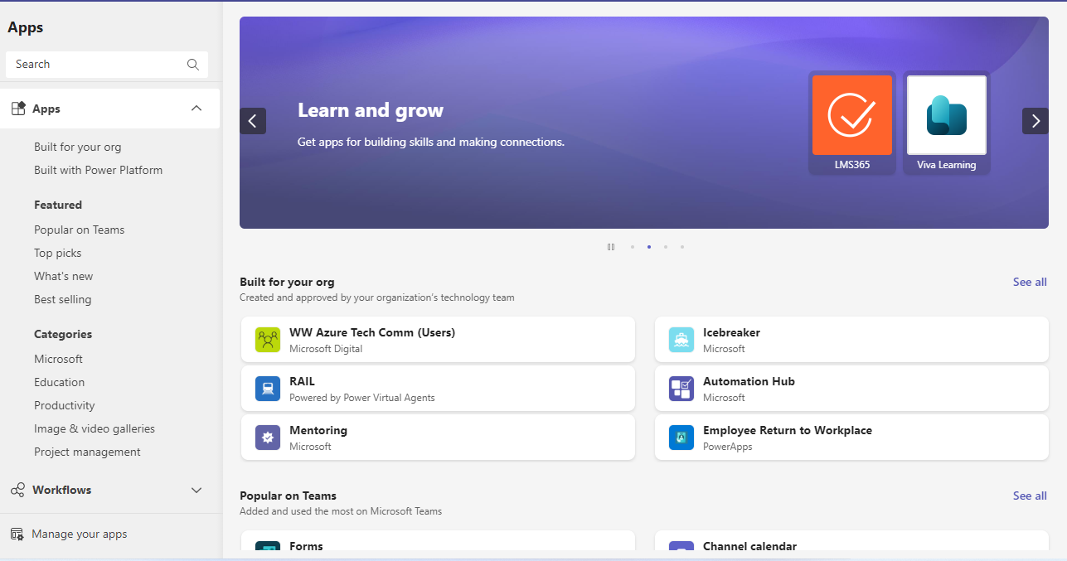The height and width of the screenshot is (561, 1067).
Task: Select the fourth carousel dot
Action: [x=682, y=247]
